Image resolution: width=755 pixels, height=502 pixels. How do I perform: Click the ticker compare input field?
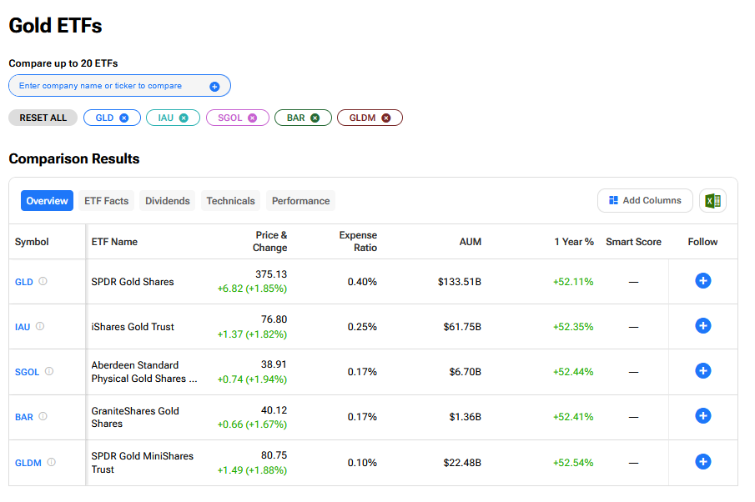click(x=108, y=86)
